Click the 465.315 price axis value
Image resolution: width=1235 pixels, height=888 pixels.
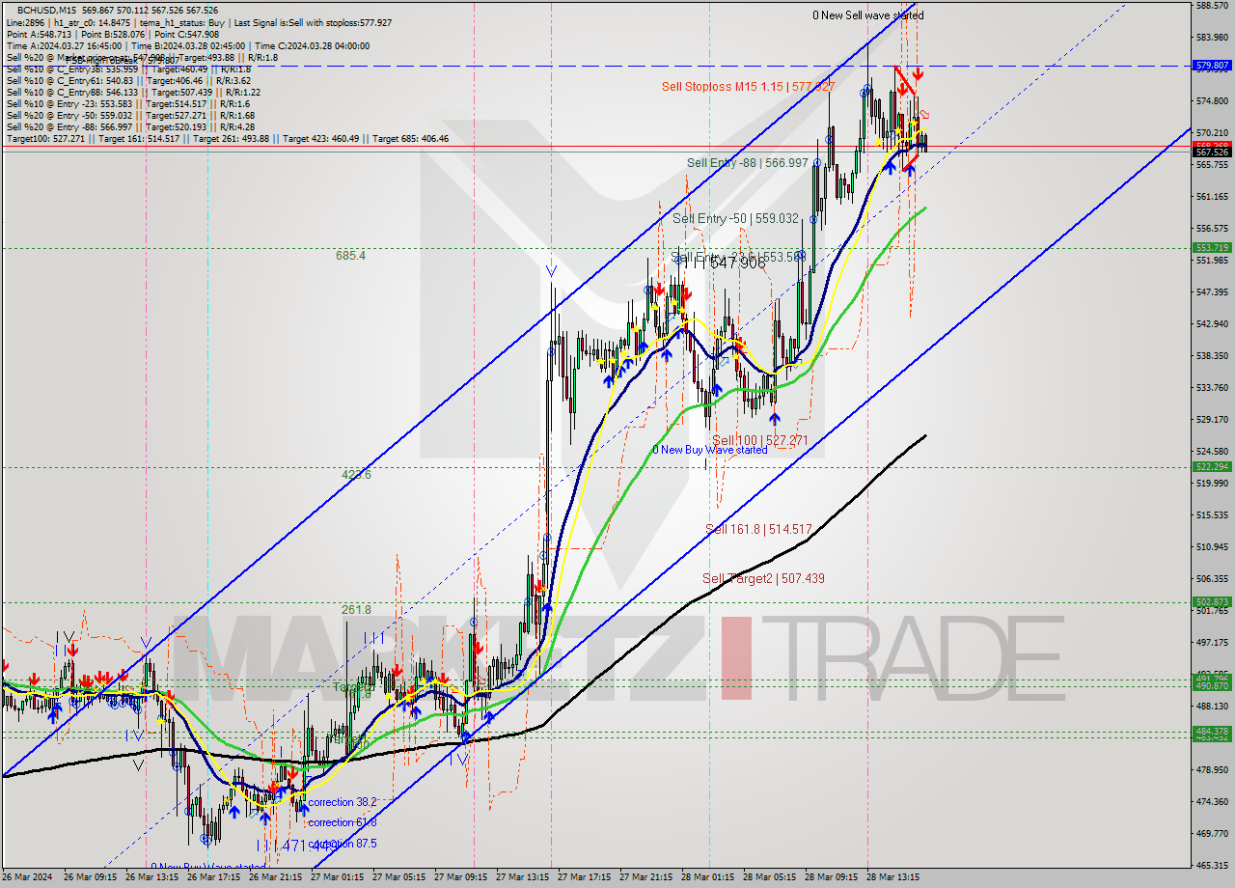[1212, 865]
